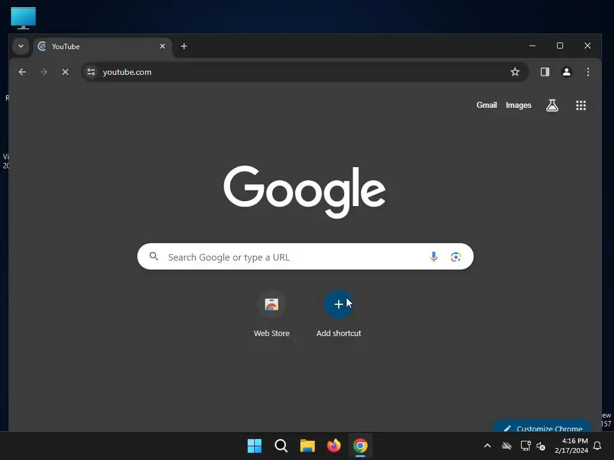Open the Windows Start menu
Image resolution: width=614 pixels, height=460 pixels.
point(254,446)
